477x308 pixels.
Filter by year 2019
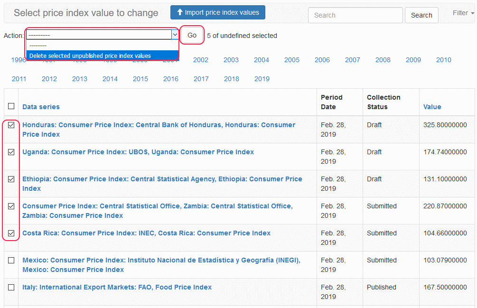pos(262,79)
